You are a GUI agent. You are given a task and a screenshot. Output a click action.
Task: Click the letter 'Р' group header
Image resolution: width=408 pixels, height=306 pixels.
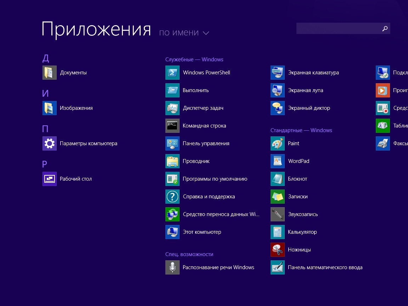point(44,164)
